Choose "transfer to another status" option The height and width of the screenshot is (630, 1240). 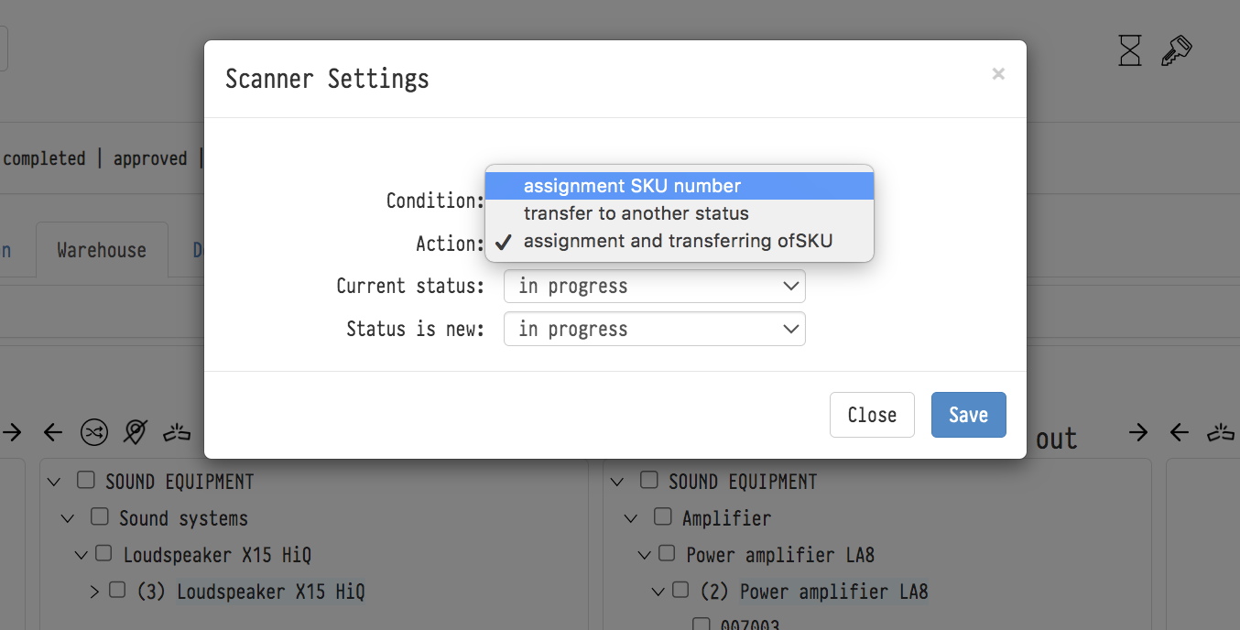click(x=636, y=213)
